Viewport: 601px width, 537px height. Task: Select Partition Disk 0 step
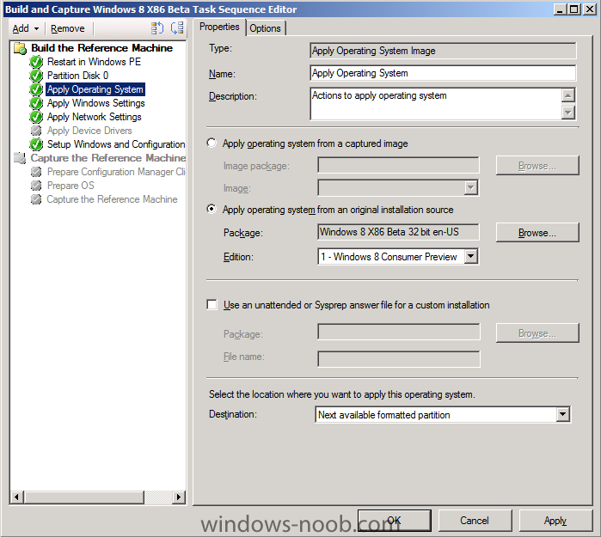77,76
